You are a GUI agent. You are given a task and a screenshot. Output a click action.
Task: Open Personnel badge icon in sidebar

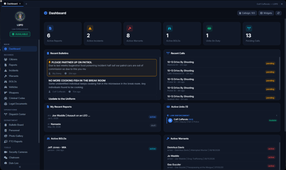[x=6, y=131]
